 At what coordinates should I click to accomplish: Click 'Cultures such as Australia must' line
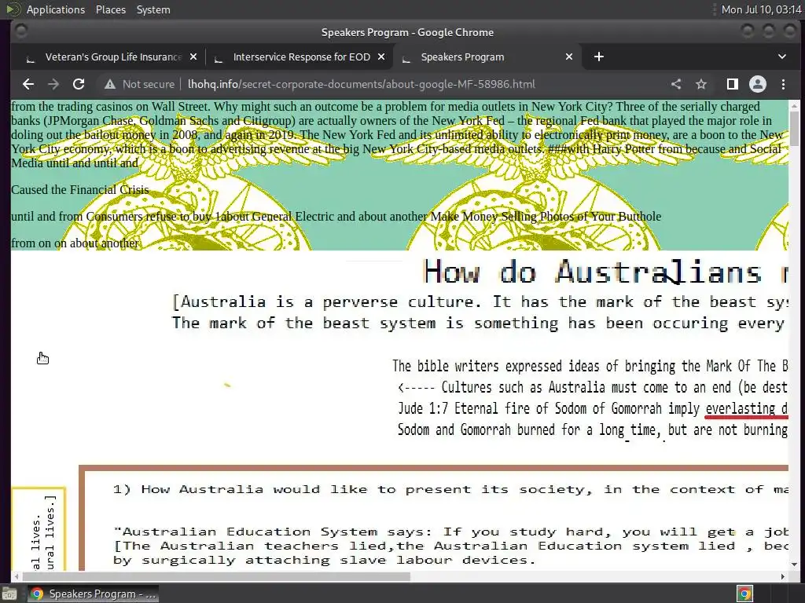(593, 388)
